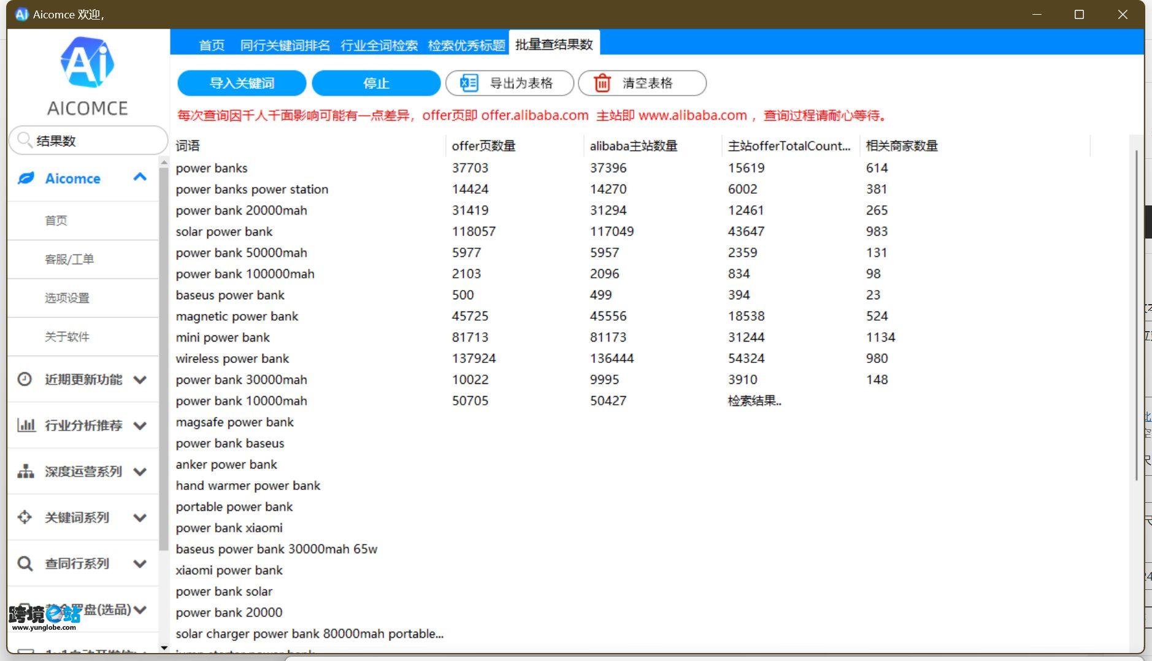This screenshot has width=1152, height=661.
Task: Click the 1134 merchant count cell
Action: point(881,337)
